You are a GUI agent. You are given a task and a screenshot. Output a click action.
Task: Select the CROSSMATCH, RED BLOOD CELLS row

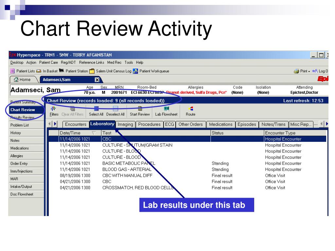tap(187, 188)
